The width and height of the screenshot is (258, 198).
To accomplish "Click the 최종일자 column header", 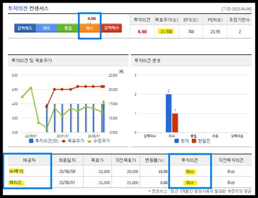I will tap(67, 160).
